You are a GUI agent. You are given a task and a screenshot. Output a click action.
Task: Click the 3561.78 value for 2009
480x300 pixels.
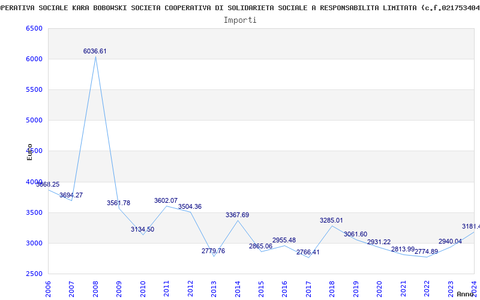[118, 203]
